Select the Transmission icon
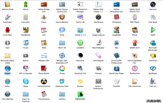 click(44, 94)
